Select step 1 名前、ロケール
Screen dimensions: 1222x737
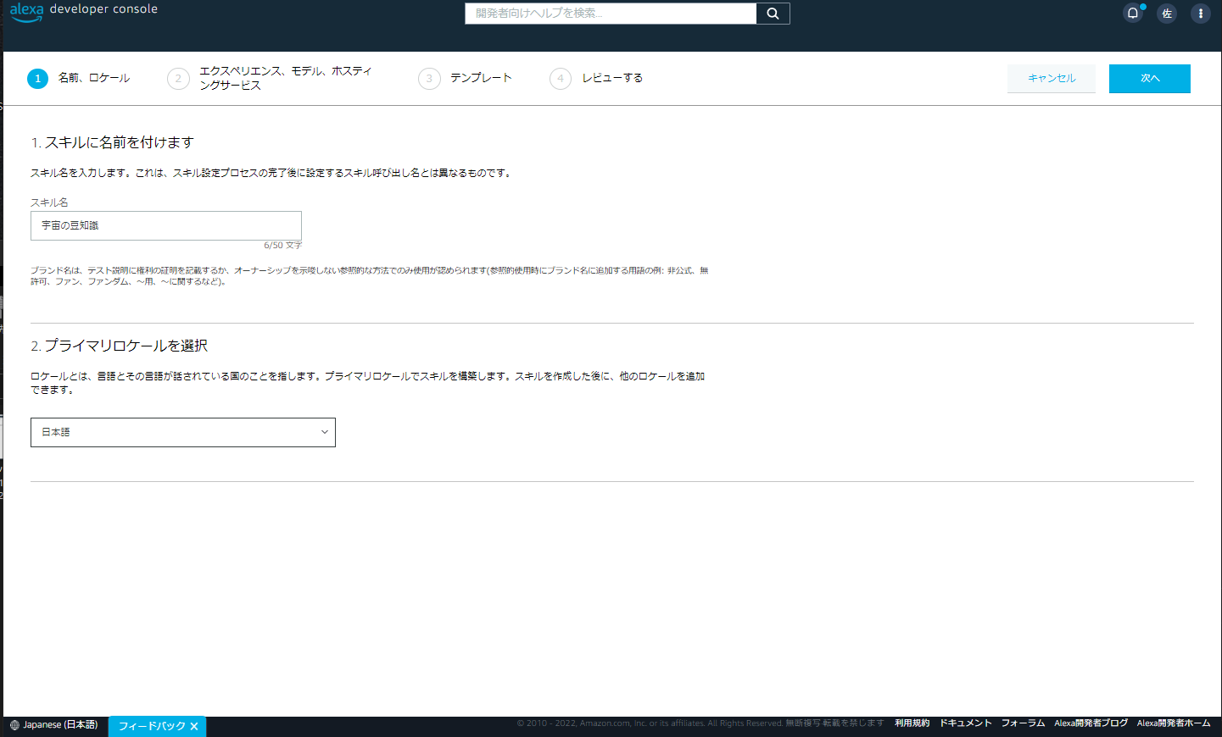(93, 78)
